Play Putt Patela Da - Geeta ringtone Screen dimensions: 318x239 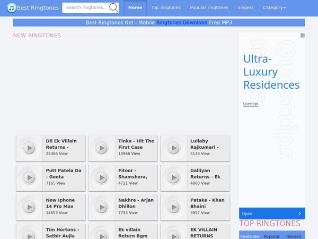29,177
